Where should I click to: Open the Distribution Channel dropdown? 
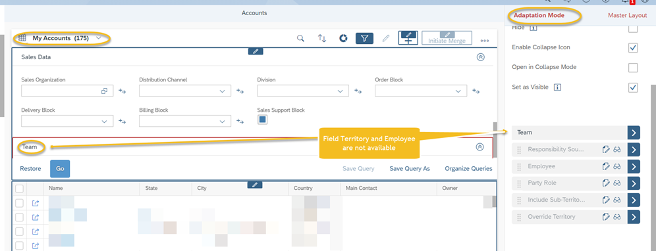coord(223,91)
